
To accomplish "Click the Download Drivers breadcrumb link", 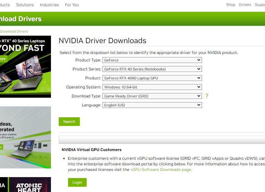I will pos(14,31).
